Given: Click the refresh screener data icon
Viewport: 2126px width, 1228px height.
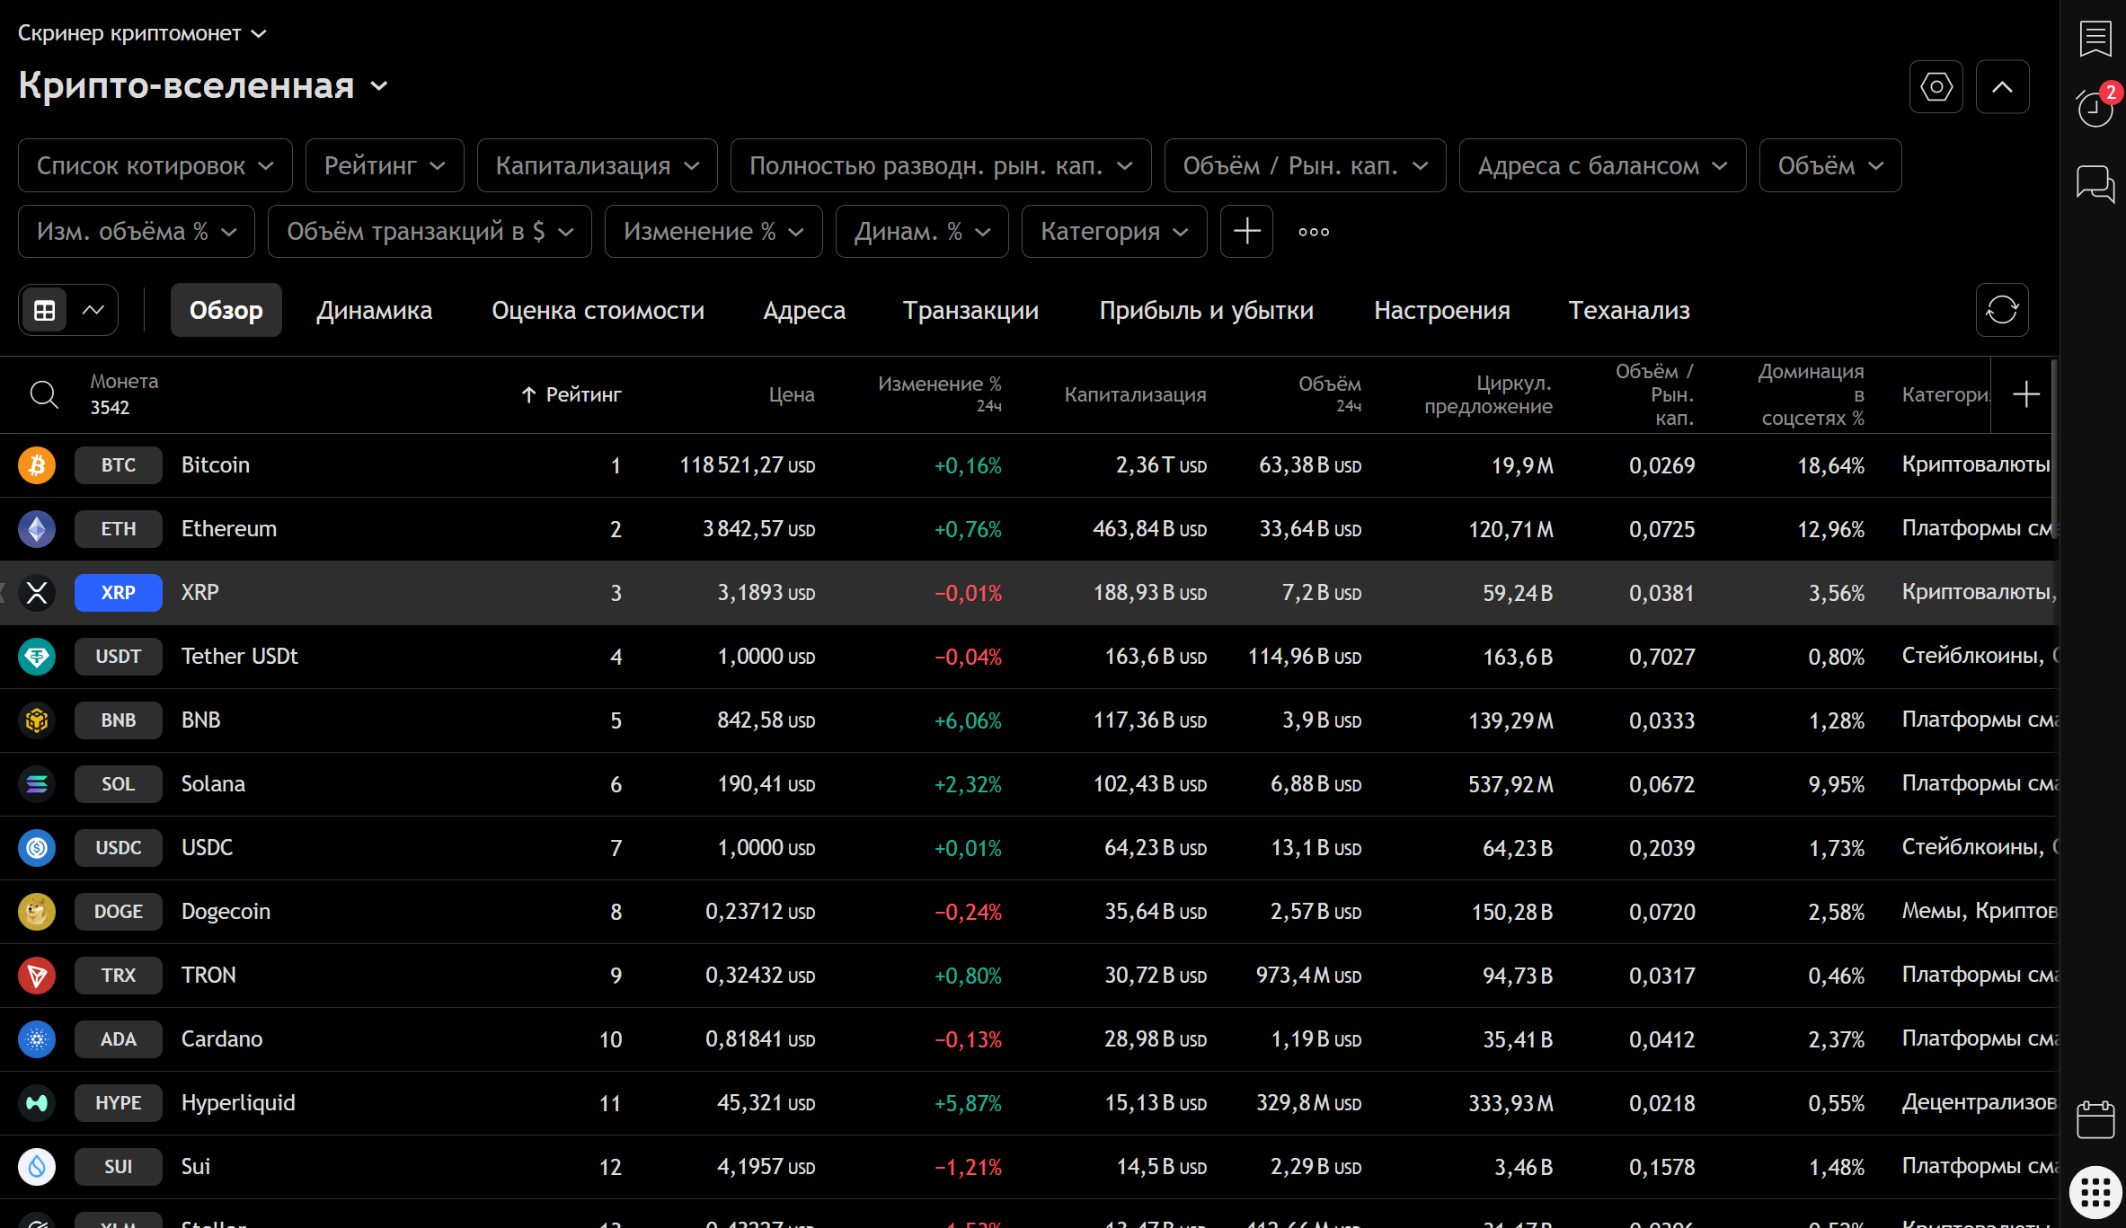Looking at the screenshot, I should (x=2002, y=310).
